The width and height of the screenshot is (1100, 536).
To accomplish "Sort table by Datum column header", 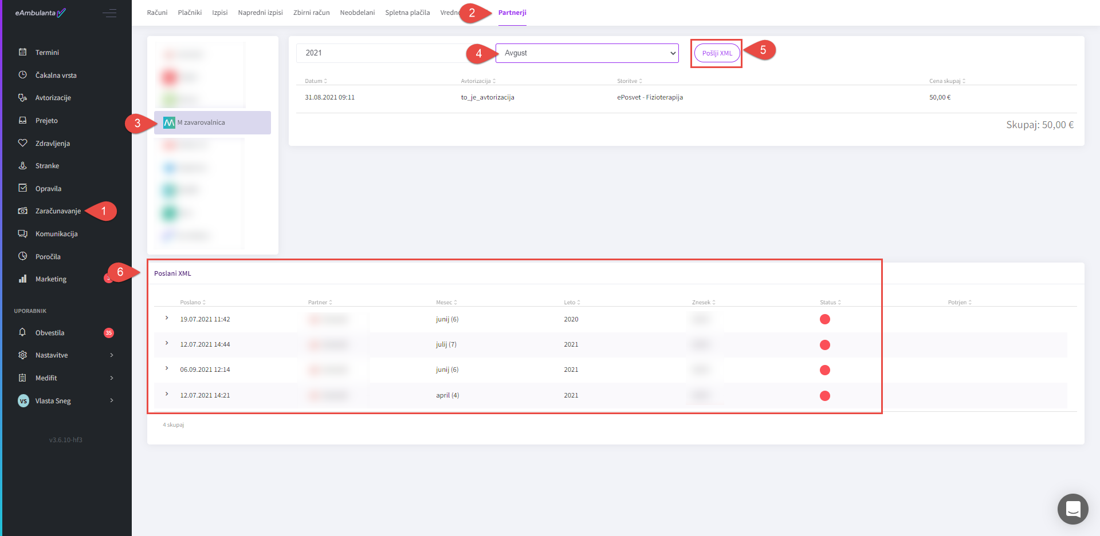I will (x=316, y=81).
